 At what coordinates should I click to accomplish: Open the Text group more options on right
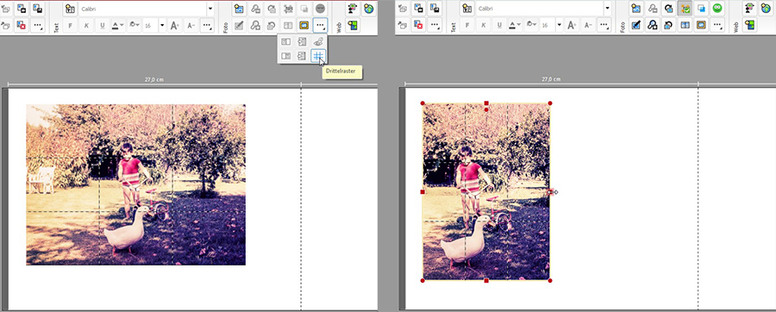coord(604,25)
